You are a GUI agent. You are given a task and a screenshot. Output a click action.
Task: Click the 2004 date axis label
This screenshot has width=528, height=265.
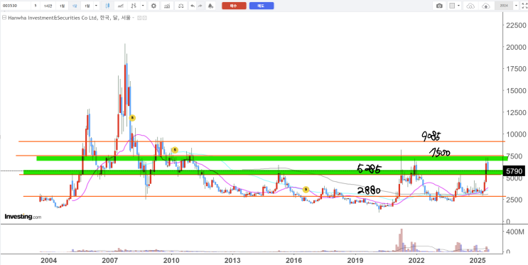(x=48, y=260)
